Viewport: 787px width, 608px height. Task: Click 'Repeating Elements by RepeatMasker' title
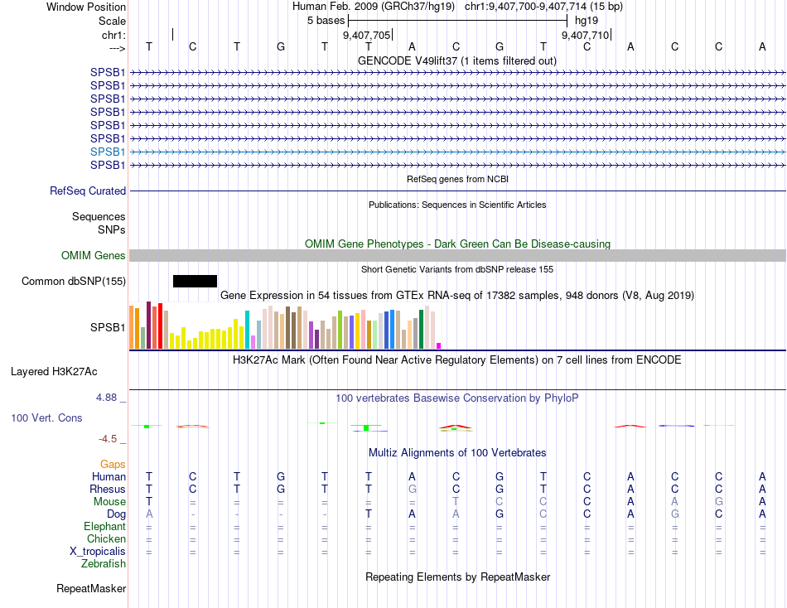(x=457, y=577)
